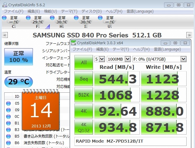
Task: Click Seq read result bar 544.3
Action: click(117, 79)
